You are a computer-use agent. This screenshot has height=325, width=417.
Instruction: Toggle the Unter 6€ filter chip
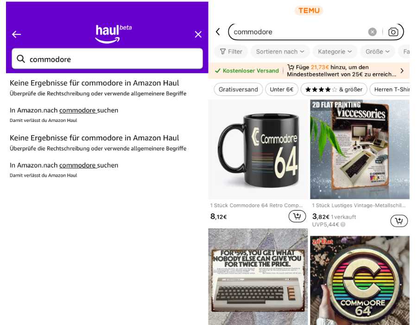click(x=282, y=89)
